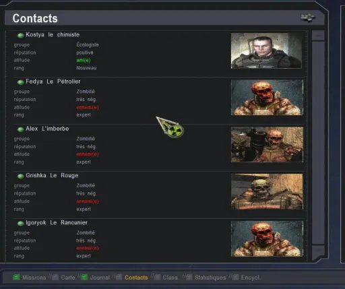Click the icon before Statistiques tab label
345x289 pixels.
point(189,277)
